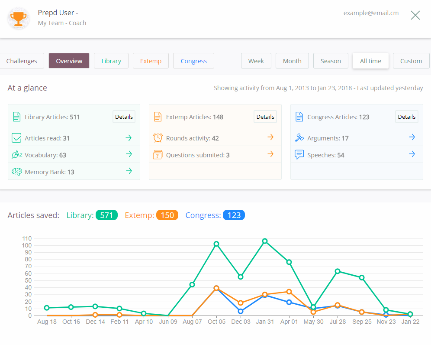431x345 pixels.
Task: Select the All time range
Action: pyautogui.click(x=370, y=61)
